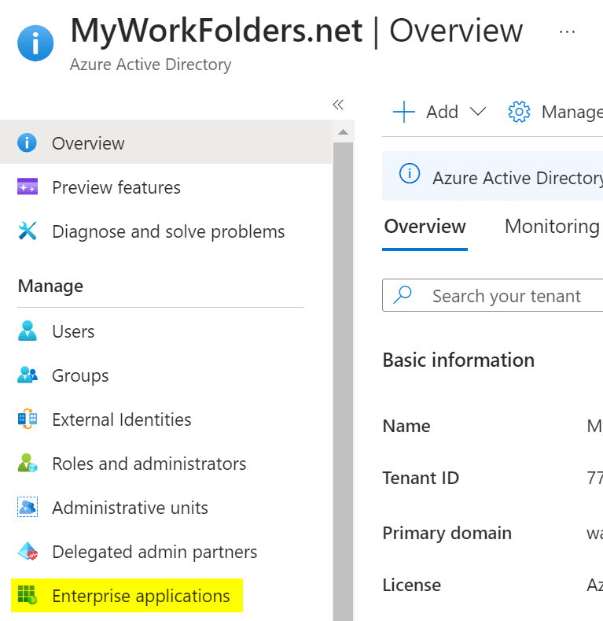
Task: Click the Roles and administrators icon
Action: point(28,464)
